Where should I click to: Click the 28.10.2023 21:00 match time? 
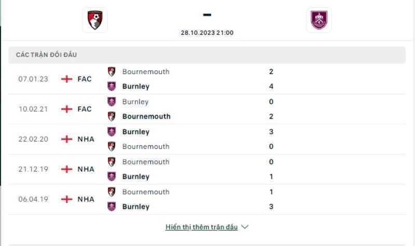click(207, 33)
